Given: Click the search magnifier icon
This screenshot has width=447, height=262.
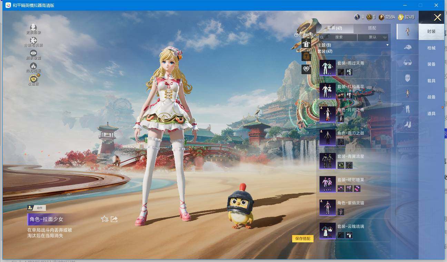Looking at the screenshot, I should (322, 37).
